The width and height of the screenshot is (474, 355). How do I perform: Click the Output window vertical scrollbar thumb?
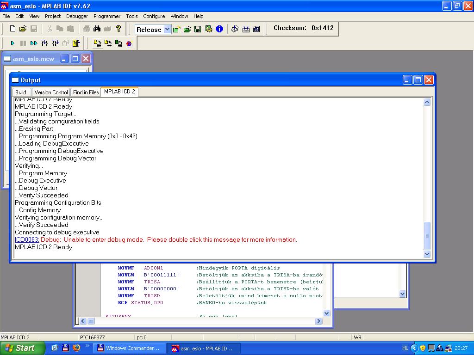[427, 236]
